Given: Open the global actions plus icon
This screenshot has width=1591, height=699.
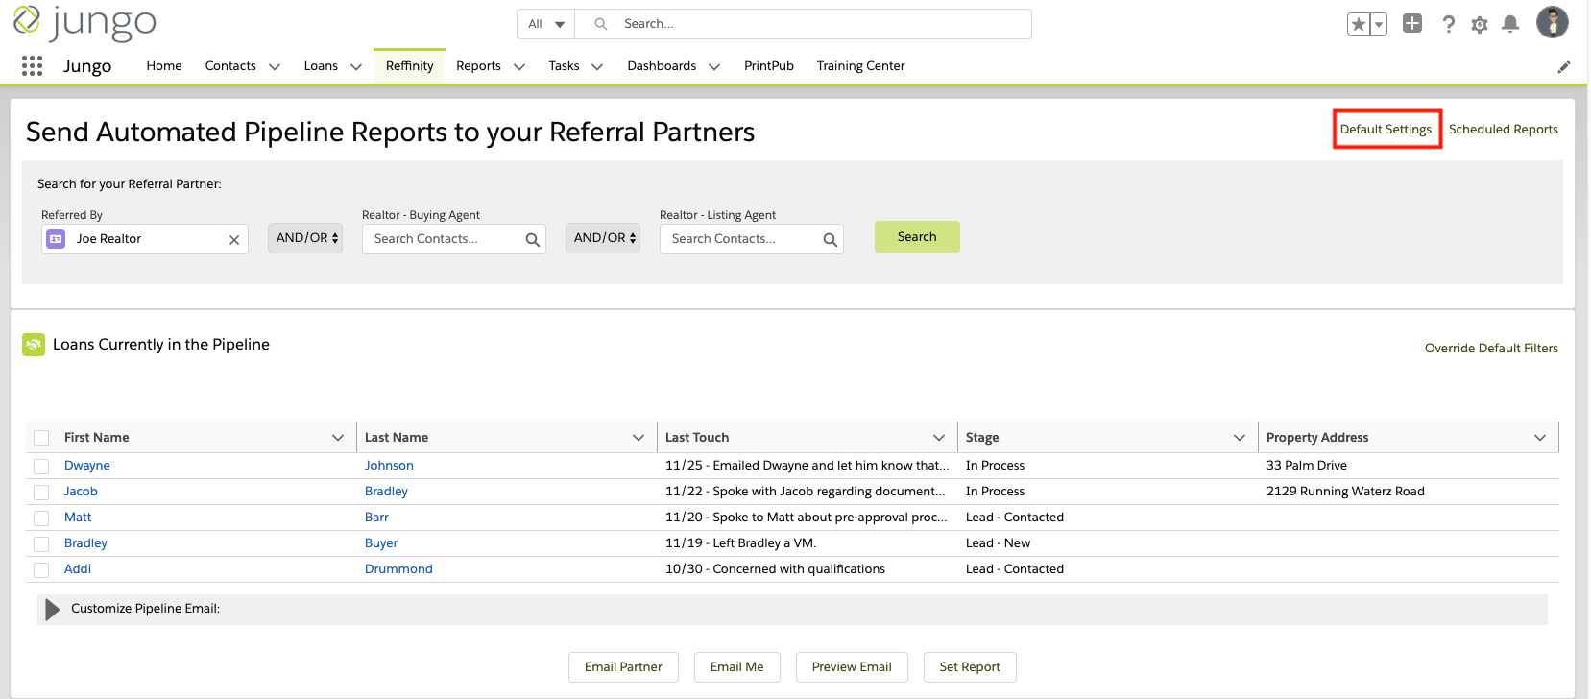Looking at the screenshot, I should pos(1411,24).
